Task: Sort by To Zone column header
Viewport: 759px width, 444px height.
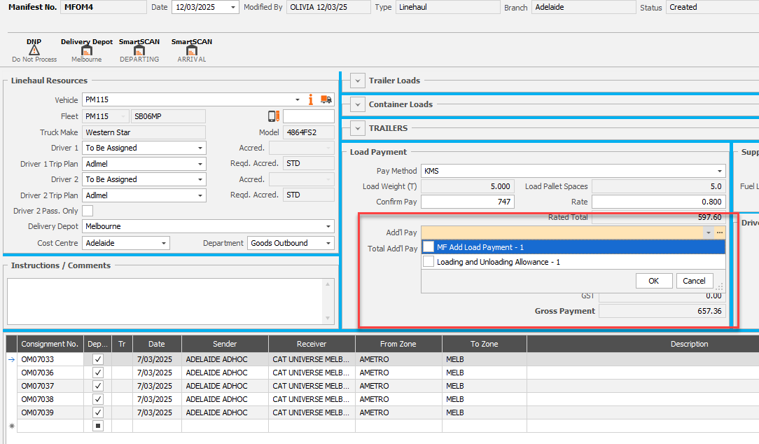Action: (484, 344)
